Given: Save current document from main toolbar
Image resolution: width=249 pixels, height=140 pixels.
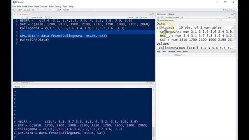Looking at the screenshot, I should (x=25, y=10).
